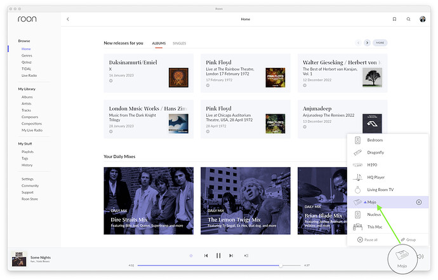438x280 pixels.
Task: Open History under My Stuff
Action: pos(27,165)
